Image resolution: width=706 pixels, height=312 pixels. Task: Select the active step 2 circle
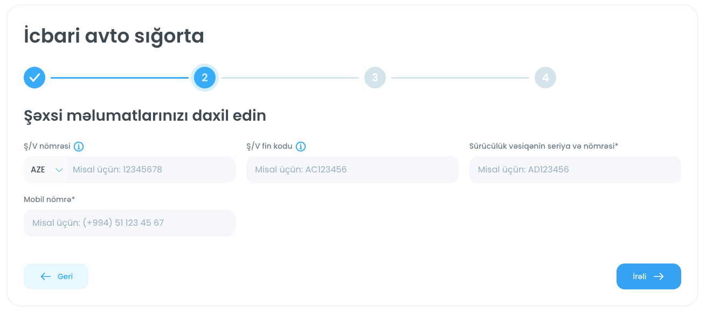pos(205,78)
